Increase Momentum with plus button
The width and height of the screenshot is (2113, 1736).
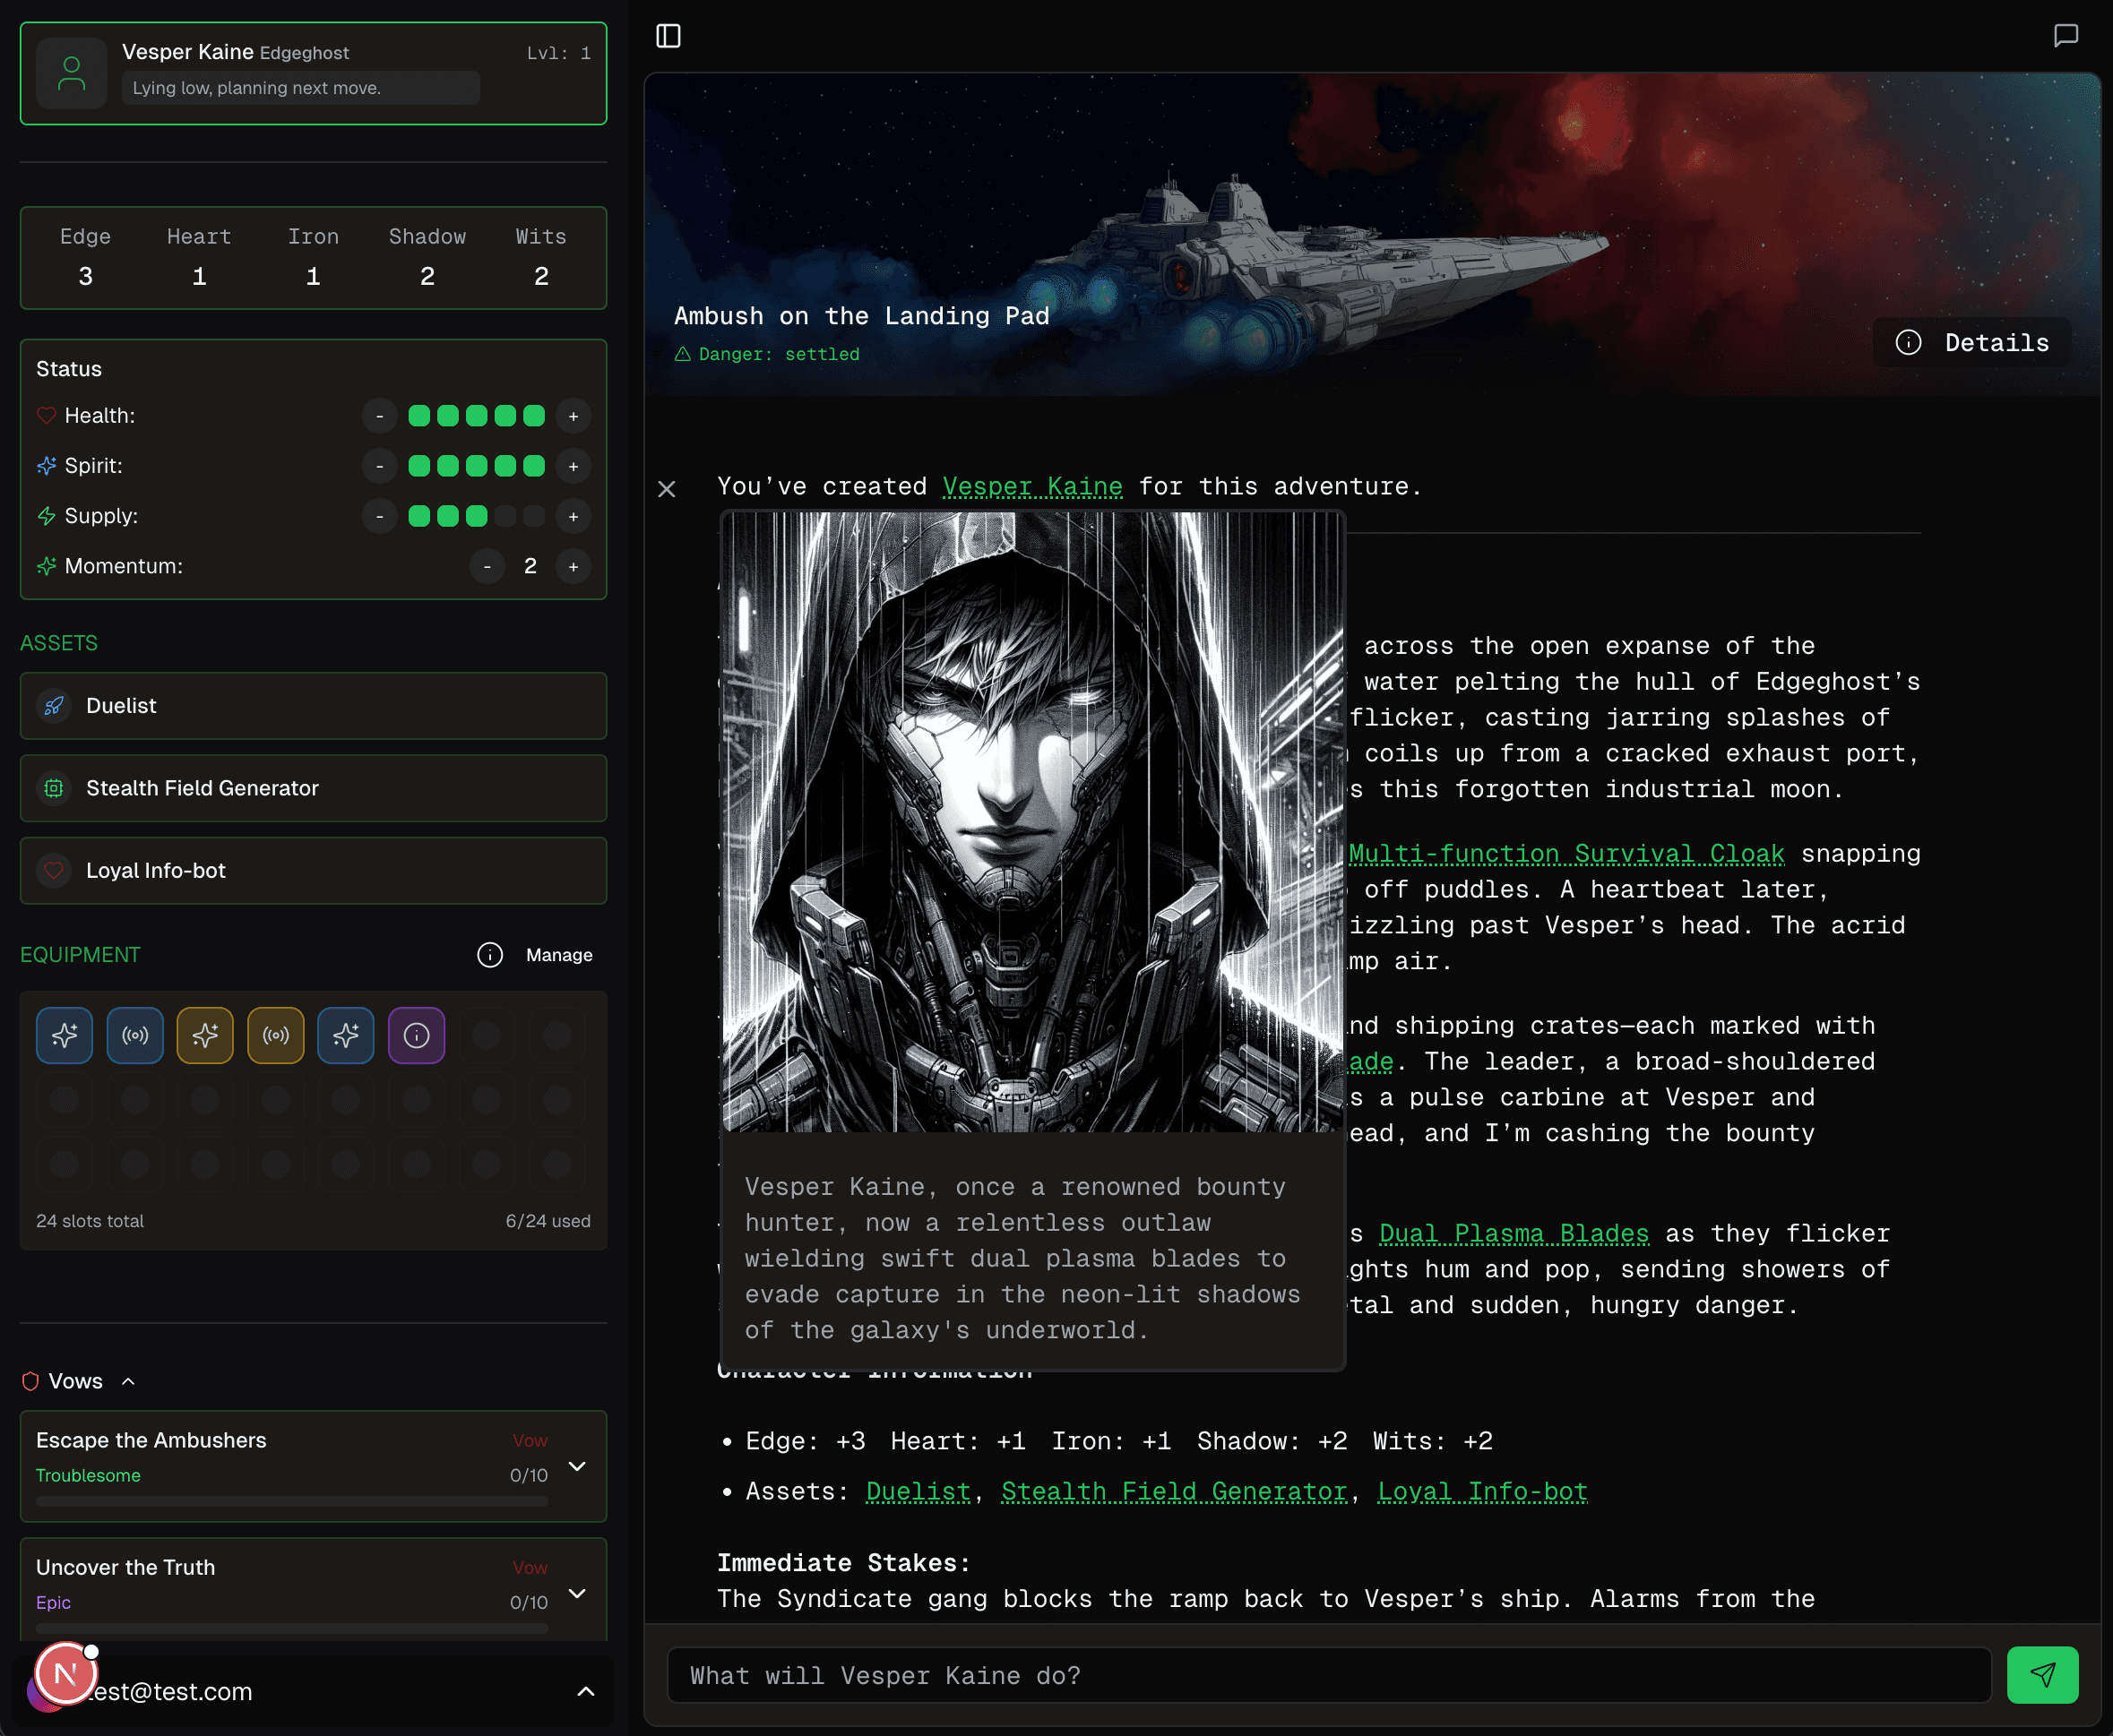(x=574, y=567)
